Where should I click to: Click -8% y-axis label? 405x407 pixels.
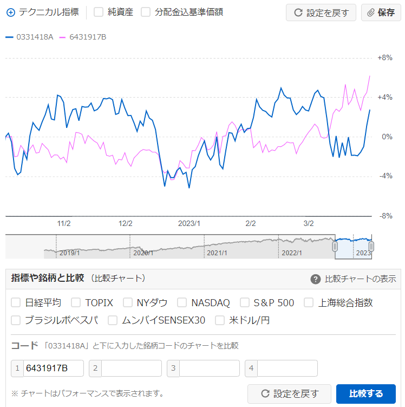[x=386, y=216]
